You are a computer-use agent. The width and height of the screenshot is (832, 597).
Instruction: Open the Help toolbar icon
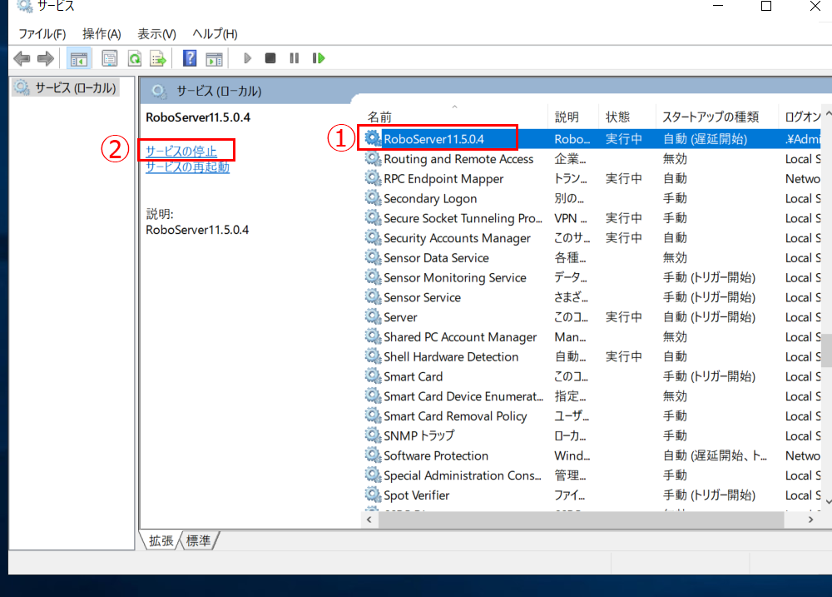[x=190, y=58]
